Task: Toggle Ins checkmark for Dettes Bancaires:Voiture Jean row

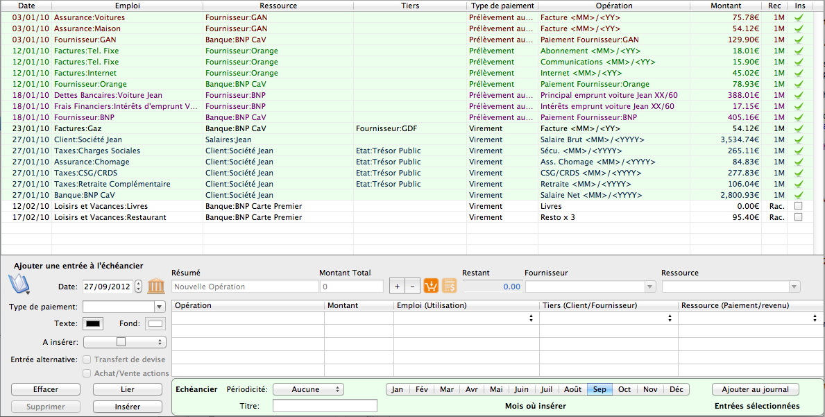Action: (x=798, y=95)
